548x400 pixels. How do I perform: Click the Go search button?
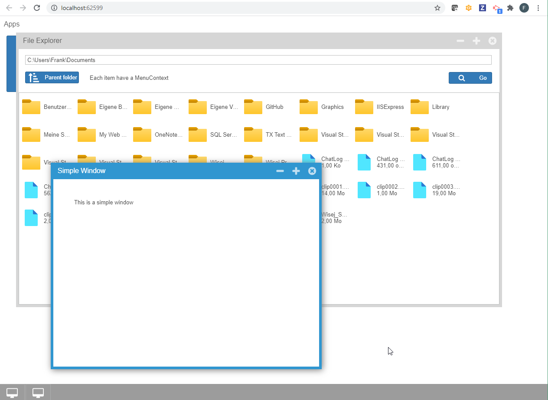pyautogui.click(x=470, y=78)
